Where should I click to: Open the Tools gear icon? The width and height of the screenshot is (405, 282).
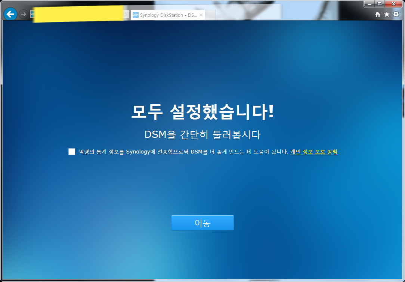click(x=395, y=14)
